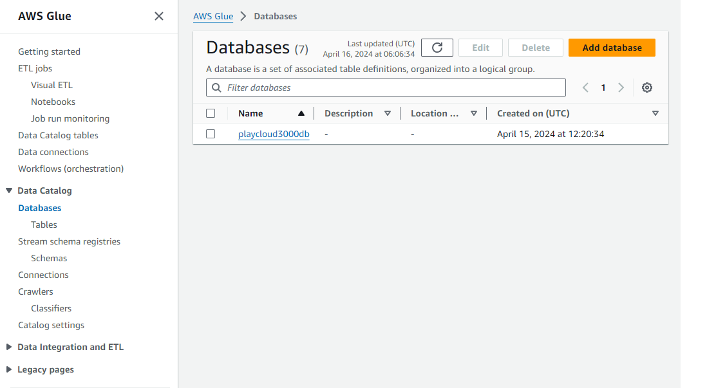Open Crawlers page
This screenshot has width=716, height=388.
35,291
